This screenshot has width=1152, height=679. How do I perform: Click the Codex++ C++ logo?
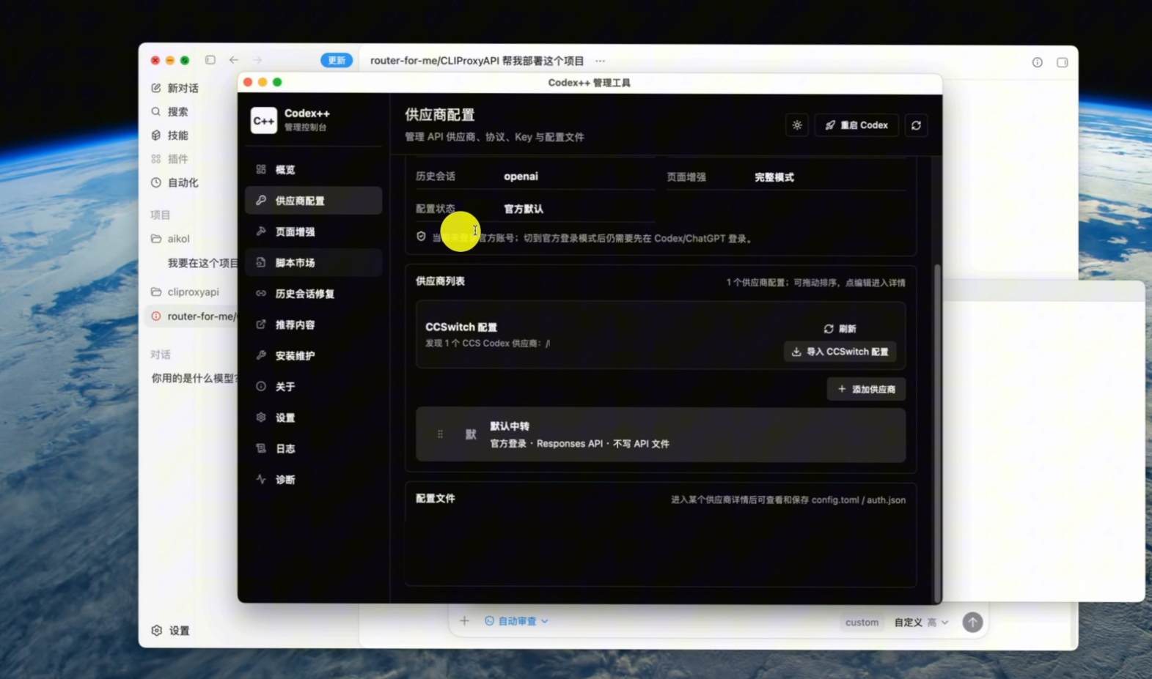tap(264, 120)
